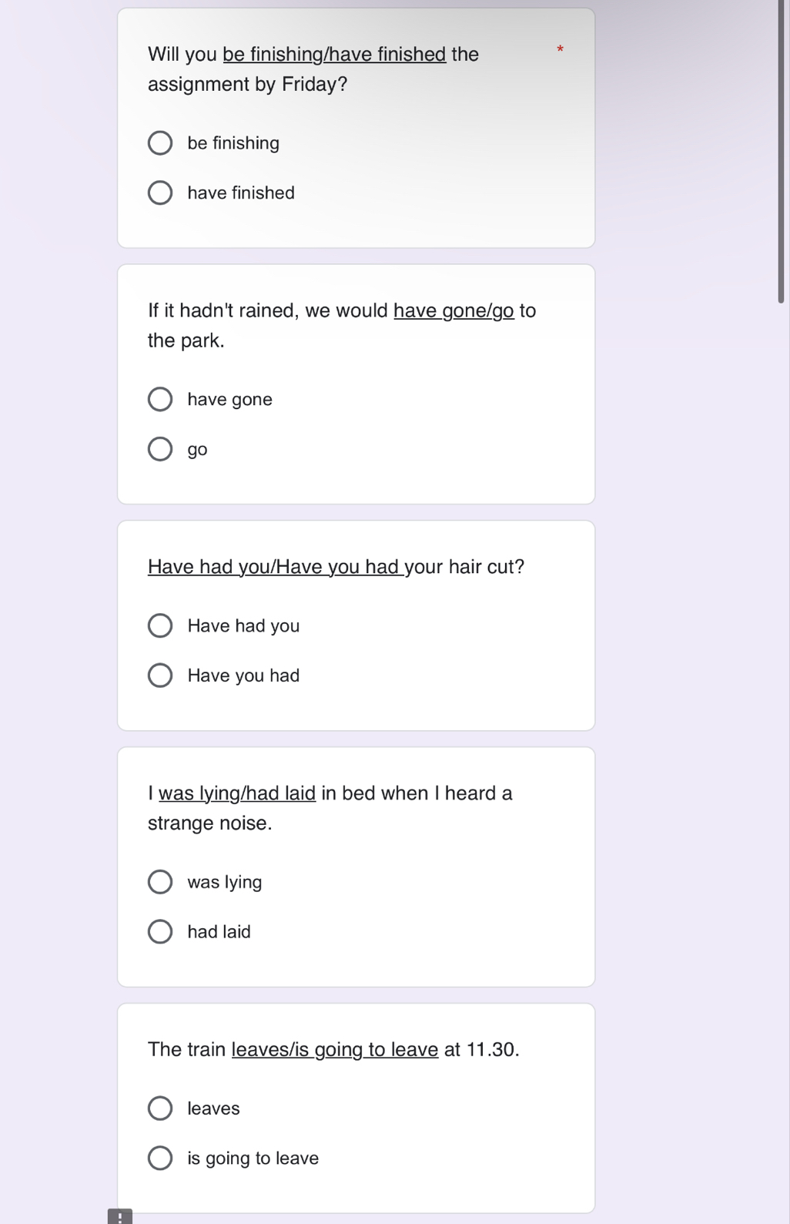This screenshot has width=790, height=1224.
Task: Mark 'was lying' as the answer
Action: 160,882
